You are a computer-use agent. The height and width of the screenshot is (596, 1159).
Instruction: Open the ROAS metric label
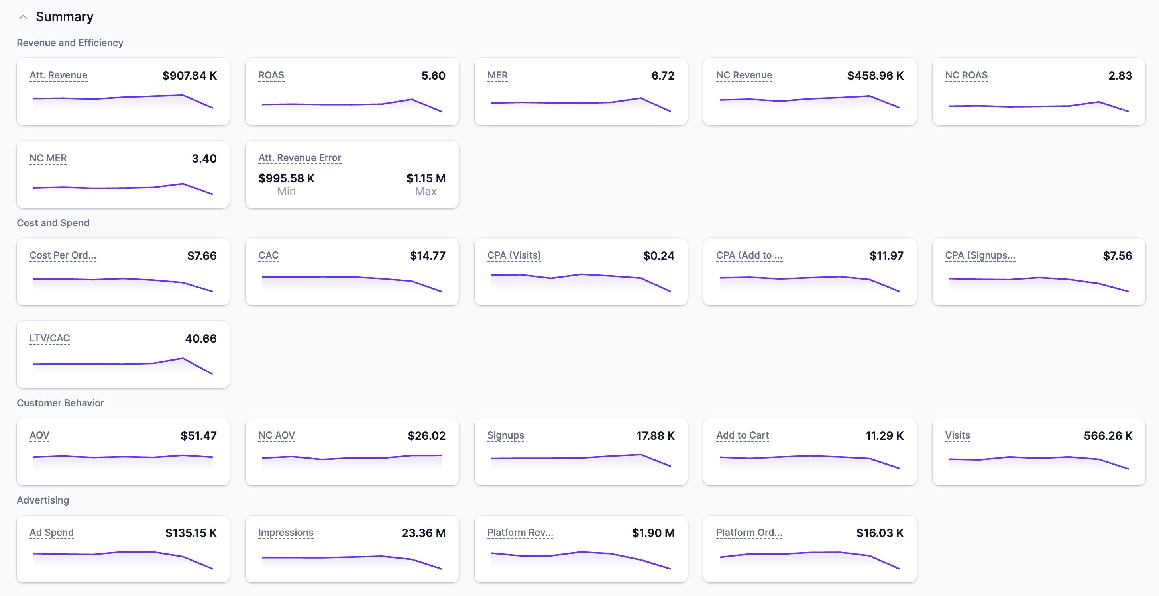pos(271,75)
